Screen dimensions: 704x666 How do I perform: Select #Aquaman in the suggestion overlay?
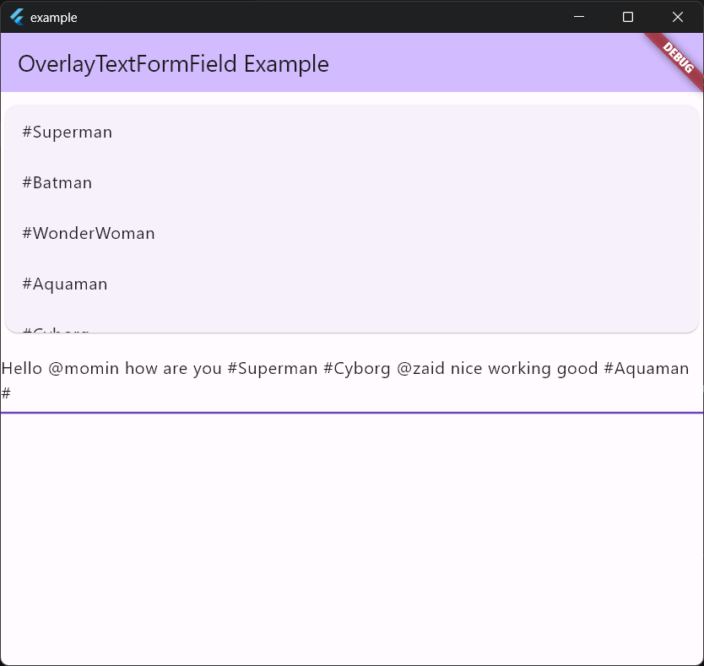coord(351,284)
